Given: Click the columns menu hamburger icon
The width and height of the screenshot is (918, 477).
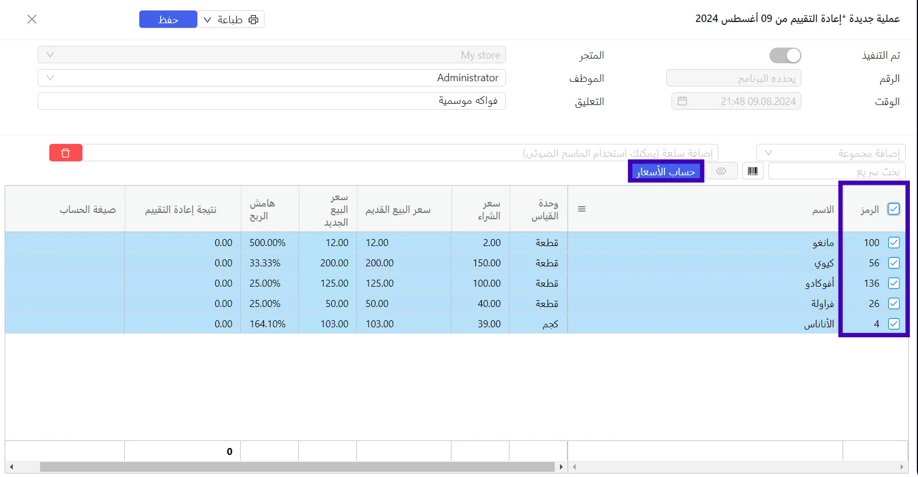Looking at the screenshot, I should coord(581,209).
